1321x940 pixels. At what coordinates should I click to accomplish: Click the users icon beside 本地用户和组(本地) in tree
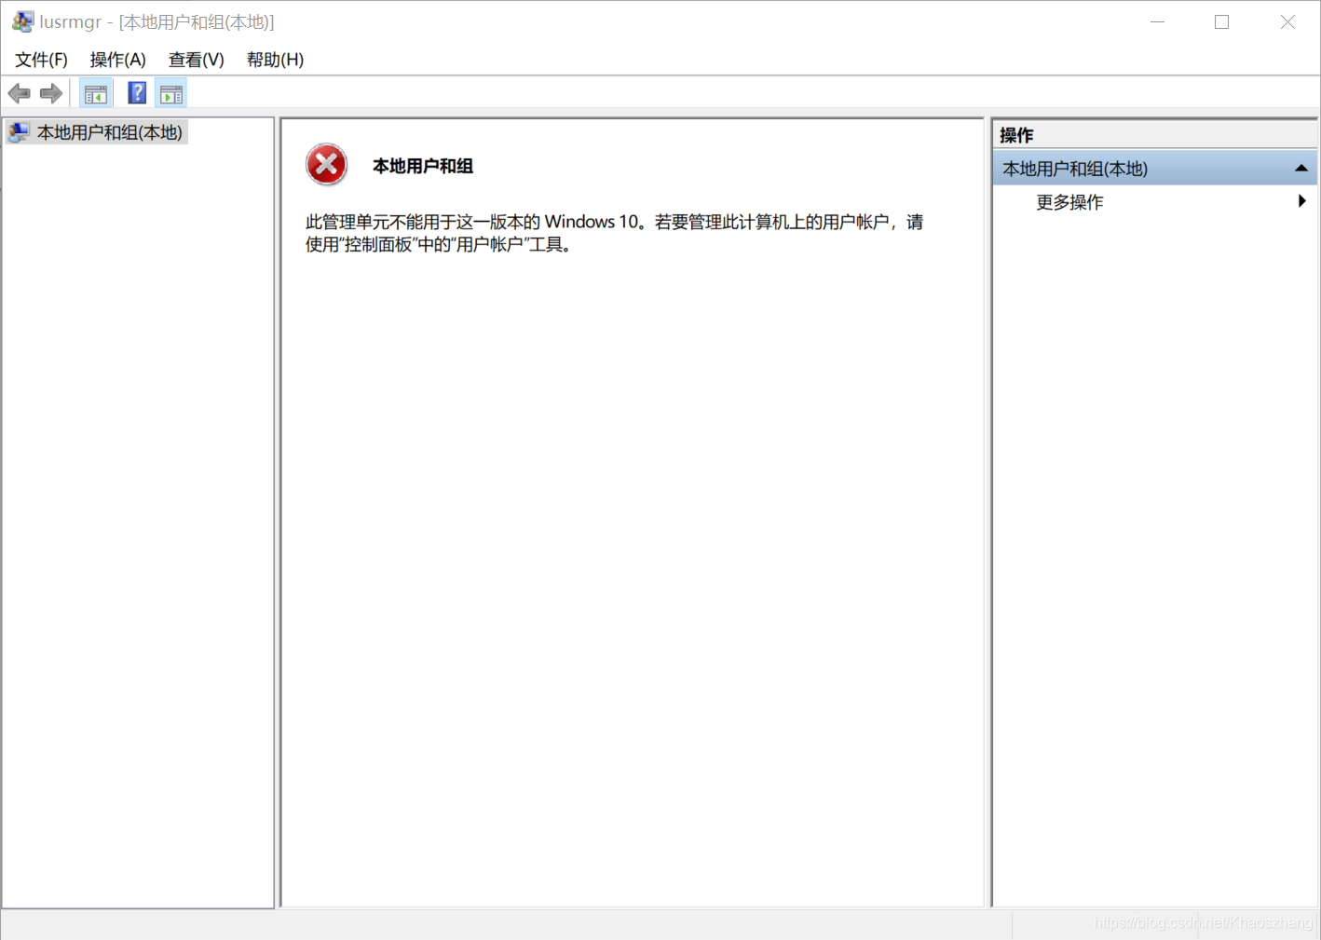point(19,132)
